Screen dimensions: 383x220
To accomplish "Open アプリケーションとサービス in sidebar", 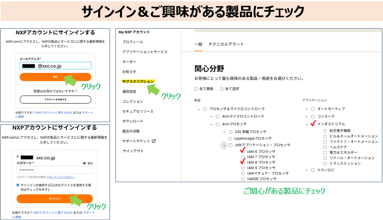I will click(x=145, y=52).
